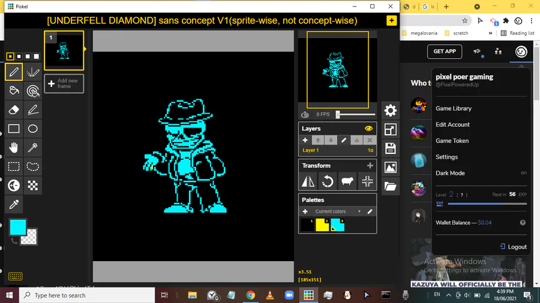Click the Windows taskbar search box
Viewport: 540px width, 303px height.
click(x=87, y=295)
